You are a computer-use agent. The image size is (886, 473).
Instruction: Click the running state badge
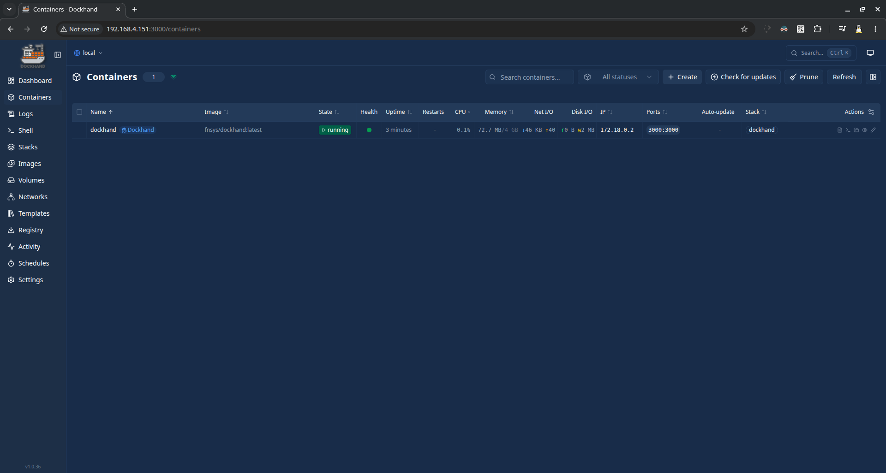[x=335, y=130]
